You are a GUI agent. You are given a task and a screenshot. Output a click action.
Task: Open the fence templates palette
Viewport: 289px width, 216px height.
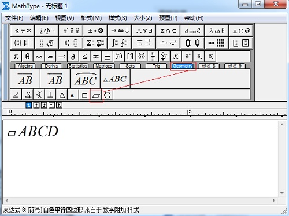click(23, 43)
